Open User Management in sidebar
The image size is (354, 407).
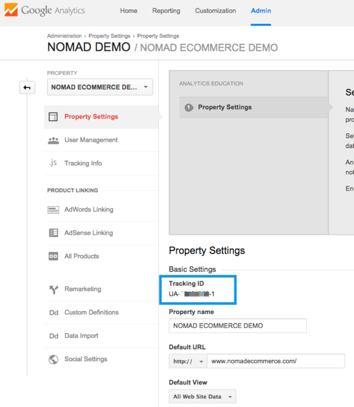point(102,140)
